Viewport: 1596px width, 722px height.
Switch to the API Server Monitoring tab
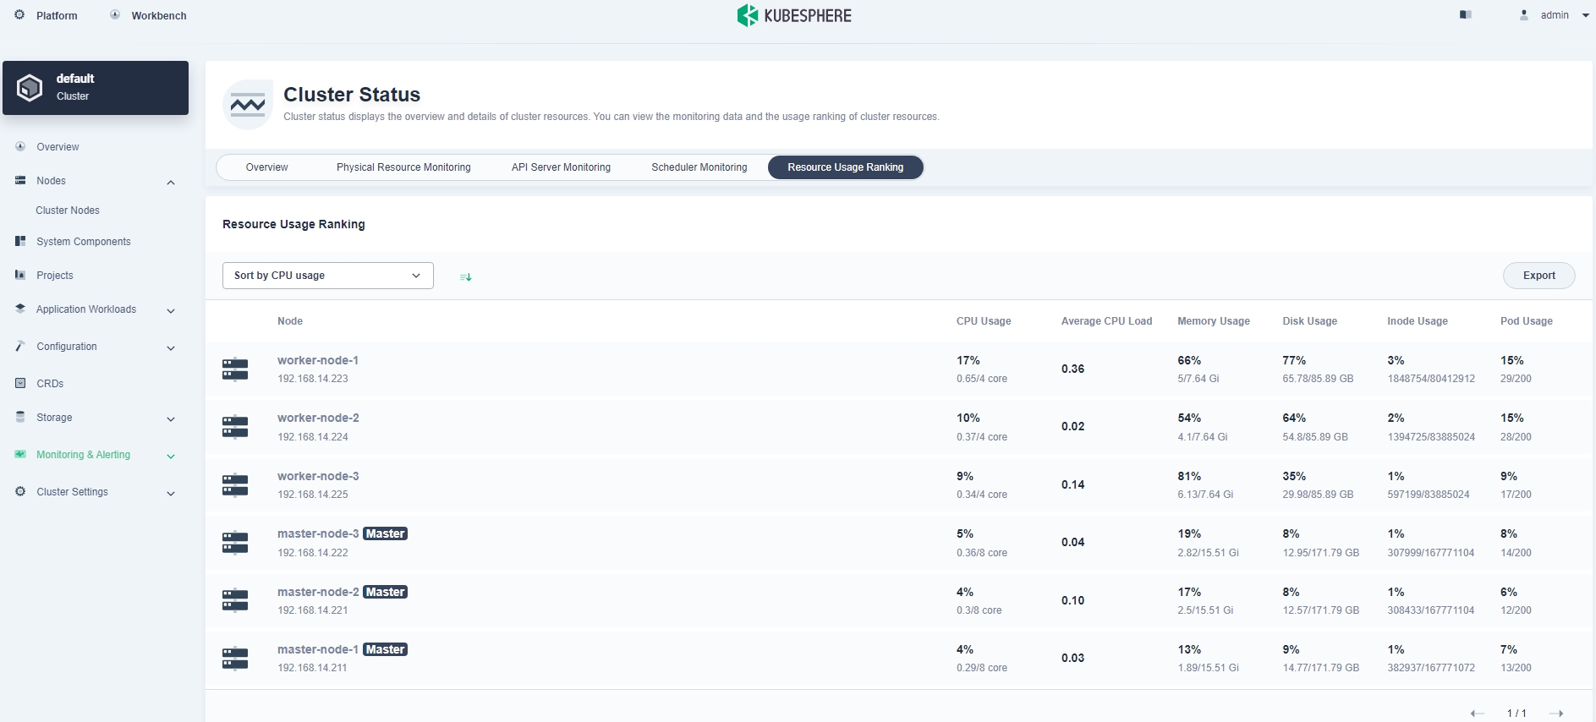pos(561,167)
